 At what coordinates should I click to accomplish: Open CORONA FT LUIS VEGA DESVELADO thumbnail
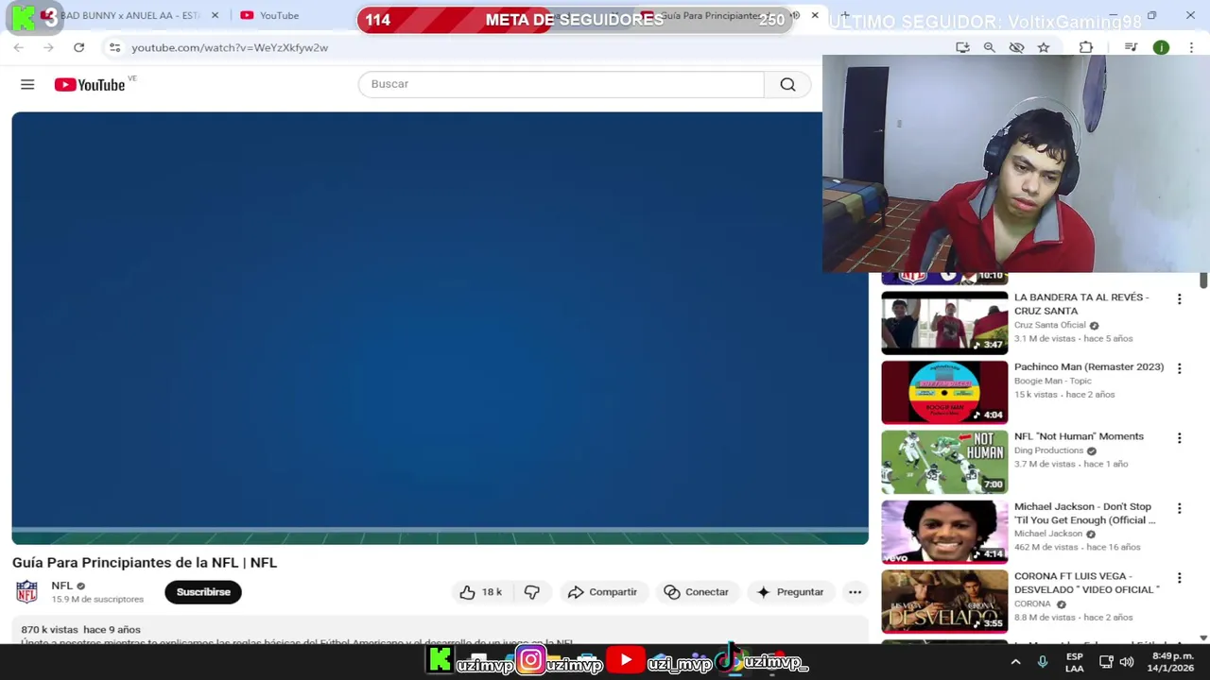click(x=944, y=602)
